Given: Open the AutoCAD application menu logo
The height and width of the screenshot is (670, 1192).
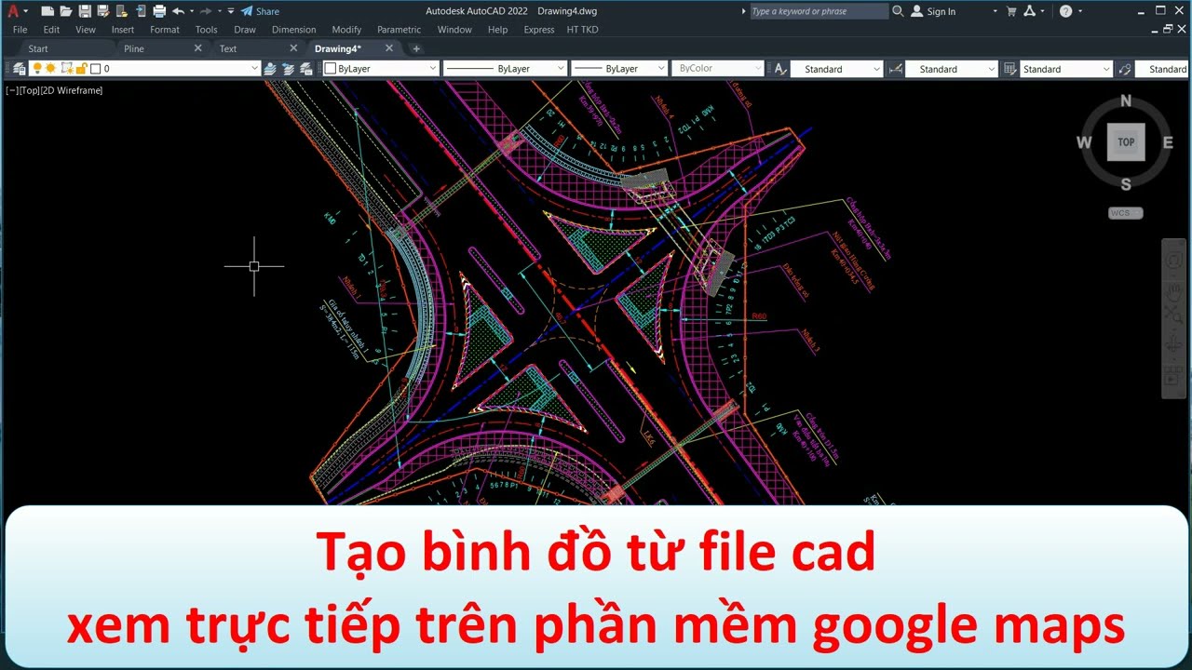Looking at the screenshot, I should point(13,11).
